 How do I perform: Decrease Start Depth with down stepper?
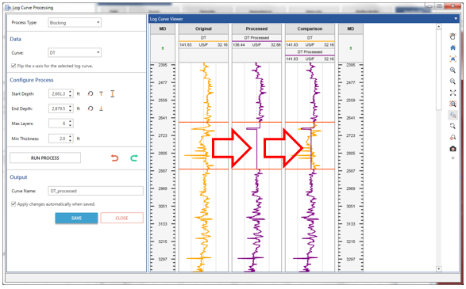pyautogui.click(x=71, y=96)
